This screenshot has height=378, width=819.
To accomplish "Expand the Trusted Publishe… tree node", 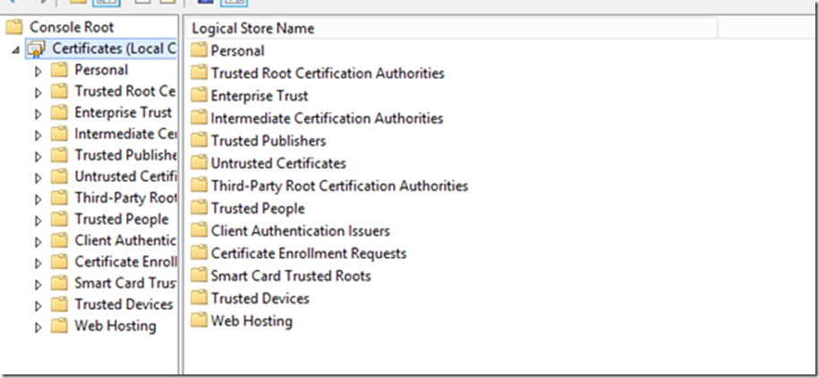I will pos(38,157).
